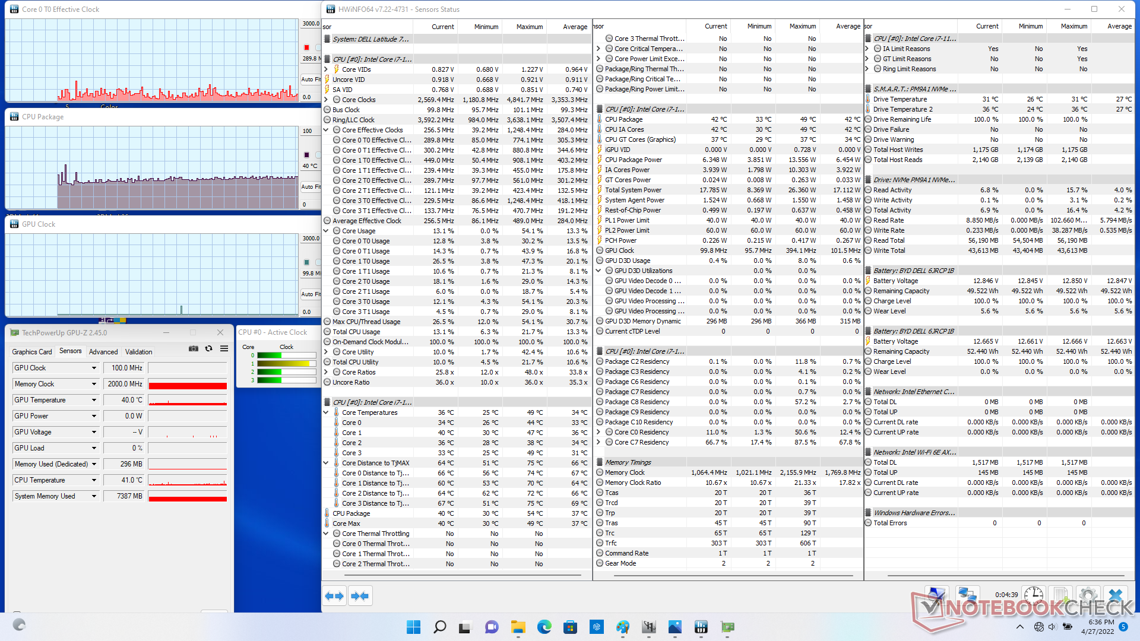Click the GPU-Z refresh sensors icon
1140x641 pixels.
click(208, 349)
